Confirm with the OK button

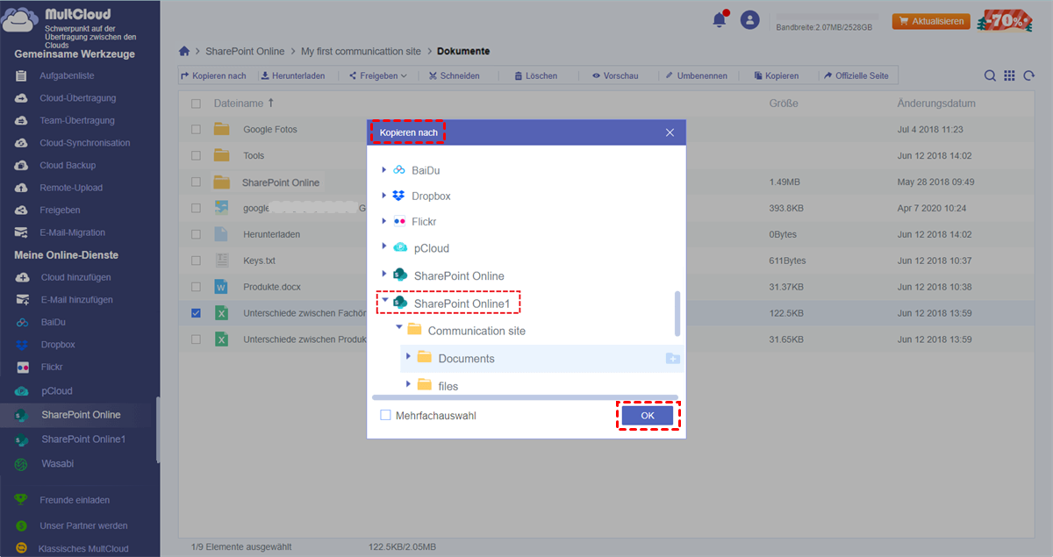pyautogui.click(x=648, y=416)
